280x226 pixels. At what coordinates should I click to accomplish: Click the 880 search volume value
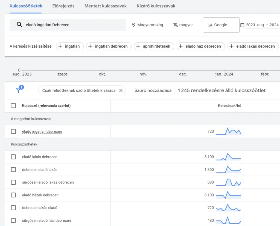(211, 182)
